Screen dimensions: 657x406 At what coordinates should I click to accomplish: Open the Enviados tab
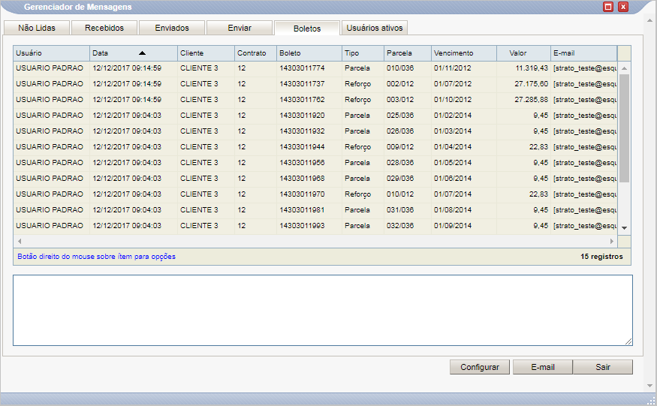coord(172,28)
